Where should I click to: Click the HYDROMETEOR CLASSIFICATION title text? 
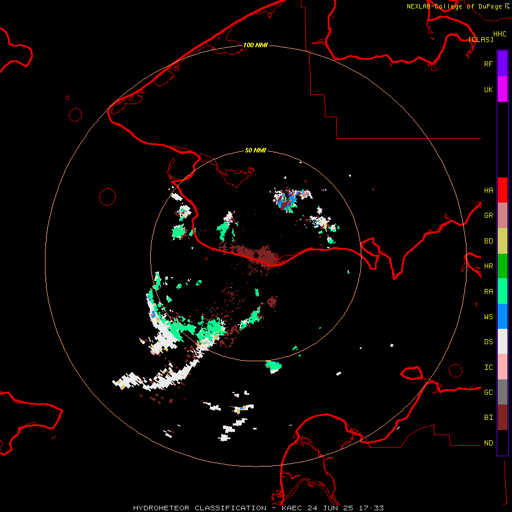(200, 508)
